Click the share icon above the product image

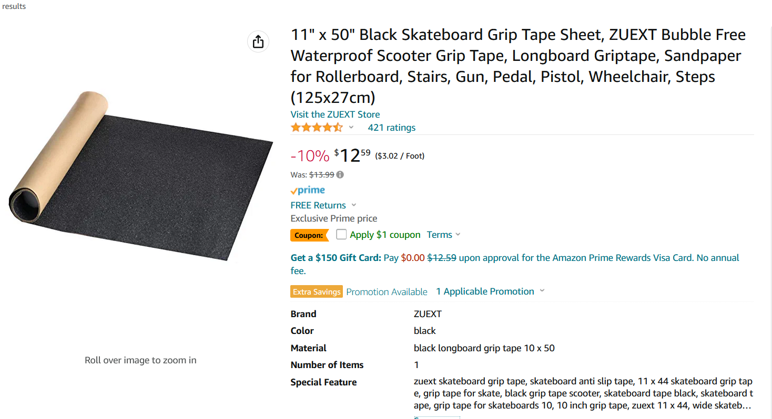(x=258, y=41)
